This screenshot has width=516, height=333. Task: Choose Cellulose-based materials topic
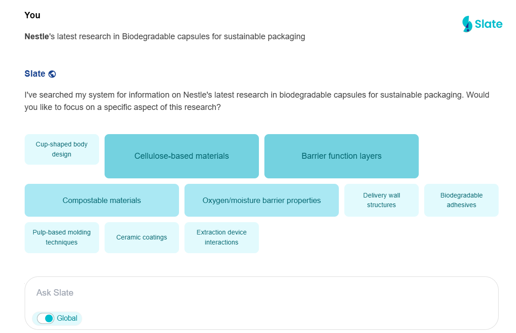[x=182, y=156]
